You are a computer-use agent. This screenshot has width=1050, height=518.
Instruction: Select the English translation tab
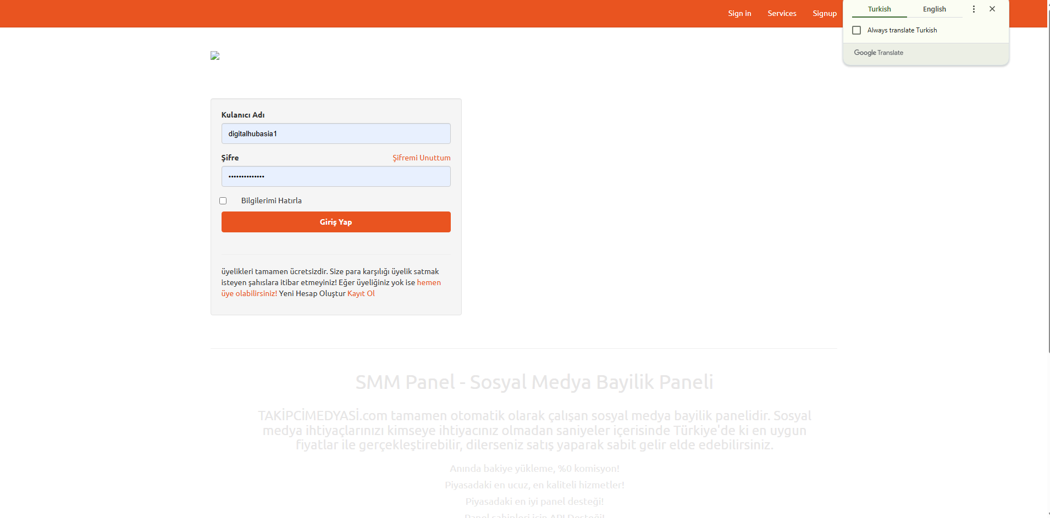click(934, 9)
